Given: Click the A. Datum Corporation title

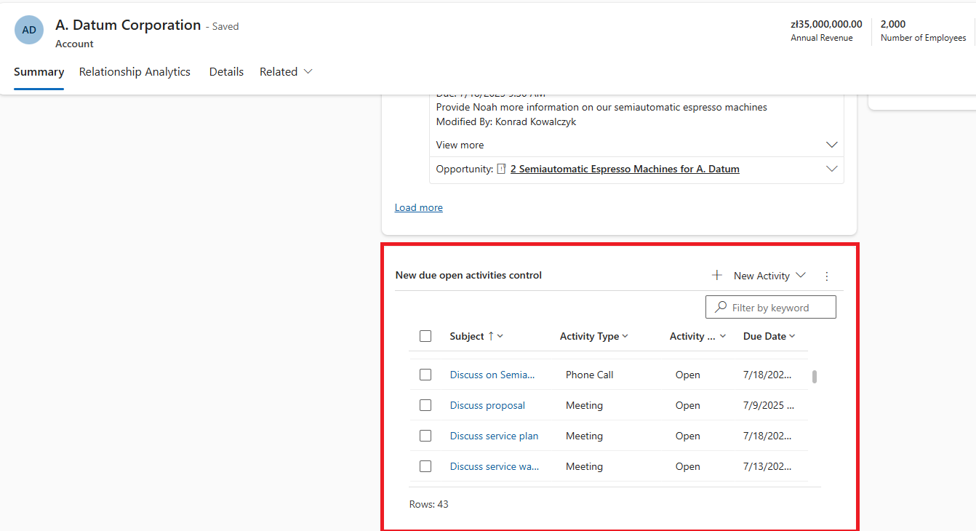Looking at the screenshot, I should [x=128, y=25].
